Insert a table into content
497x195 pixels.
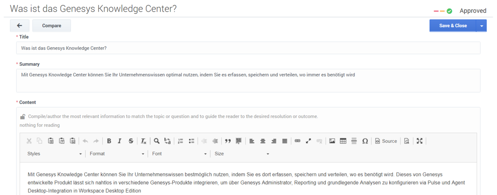pos(343,141)
